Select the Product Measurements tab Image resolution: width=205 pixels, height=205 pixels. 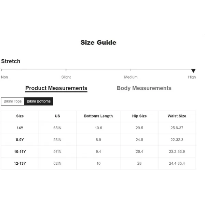(x=56, y=88)
